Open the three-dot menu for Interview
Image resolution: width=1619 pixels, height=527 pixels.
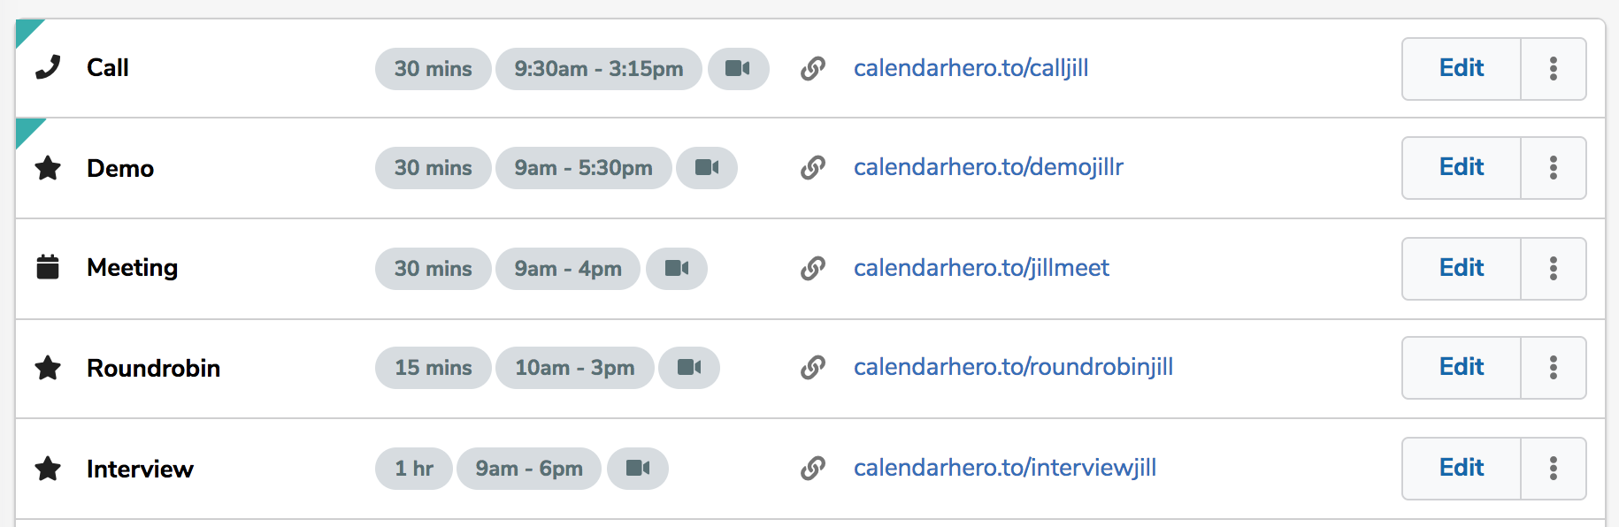point(1553,469)
